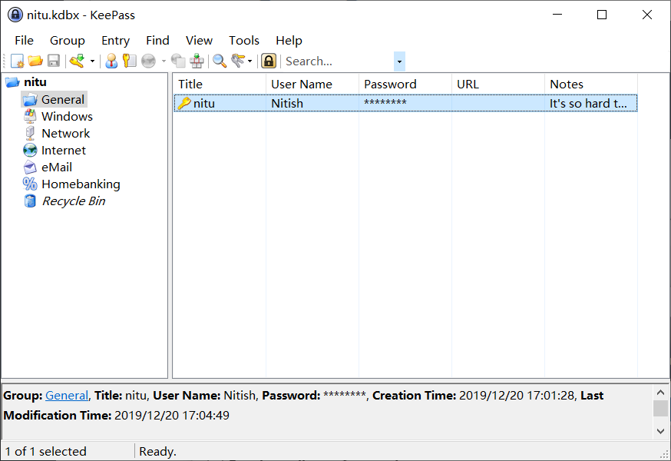The height and width of the screenshot is (461, 671).
Task: Click scroll up arrow in details pane
Action: pos(660,392)
